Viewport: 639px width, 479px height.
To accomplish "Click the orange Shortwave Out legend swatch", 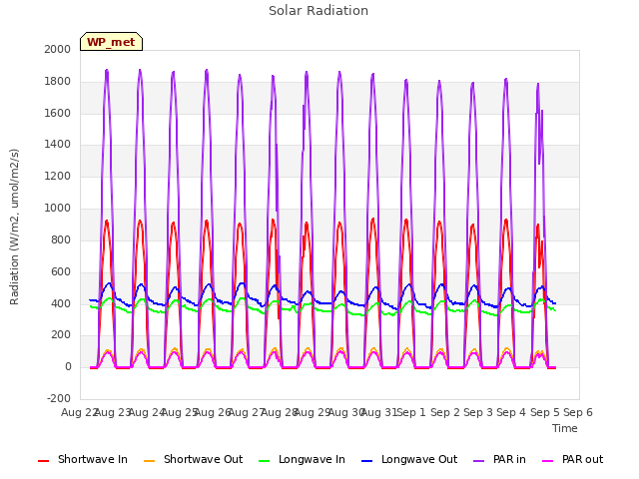I will click(149, 461).
